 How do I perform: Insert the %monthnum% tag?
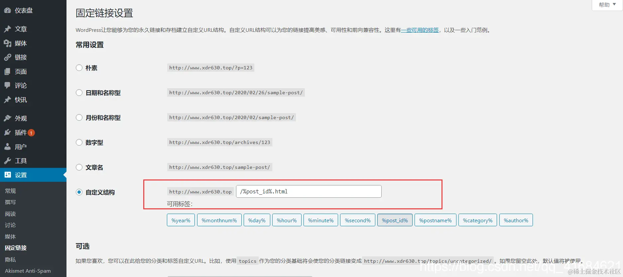[219, 220]
